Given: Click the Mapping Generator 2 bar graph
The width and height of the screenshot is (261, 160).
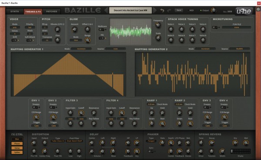Looking at the screenshot, I should [192, 74].
